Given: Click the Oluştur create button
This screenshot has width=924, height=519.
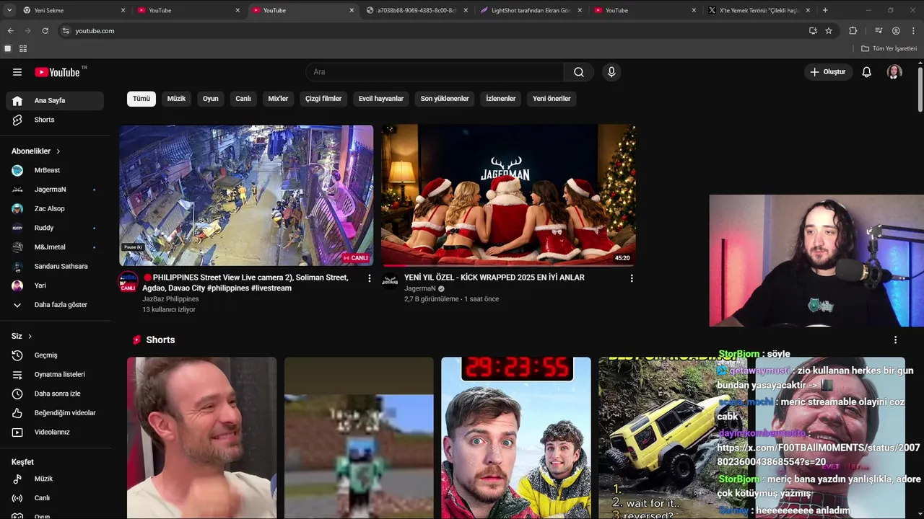Looking at the screenshot, I should pos(828,72).
